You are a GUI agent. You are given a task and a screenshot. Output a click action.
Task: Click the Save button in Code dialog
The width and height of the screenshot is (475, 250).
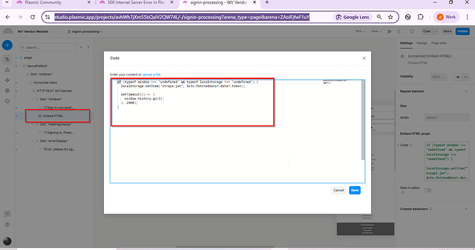tap(355, 190)
